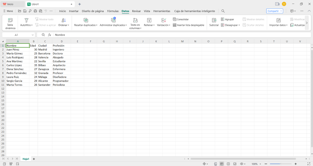This screenshot has width=313, height=166.
Task: Open Importar datos dropdown
Action: tap(278, 25)
